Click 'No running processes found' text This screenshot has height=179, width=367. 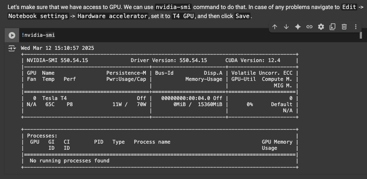(69, 161)
